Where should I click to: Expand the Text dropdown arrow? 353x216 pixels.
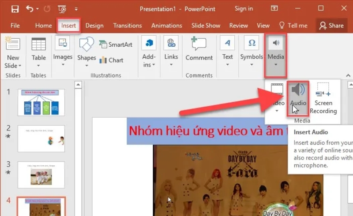pyautogui.click(x=227, y=64)
